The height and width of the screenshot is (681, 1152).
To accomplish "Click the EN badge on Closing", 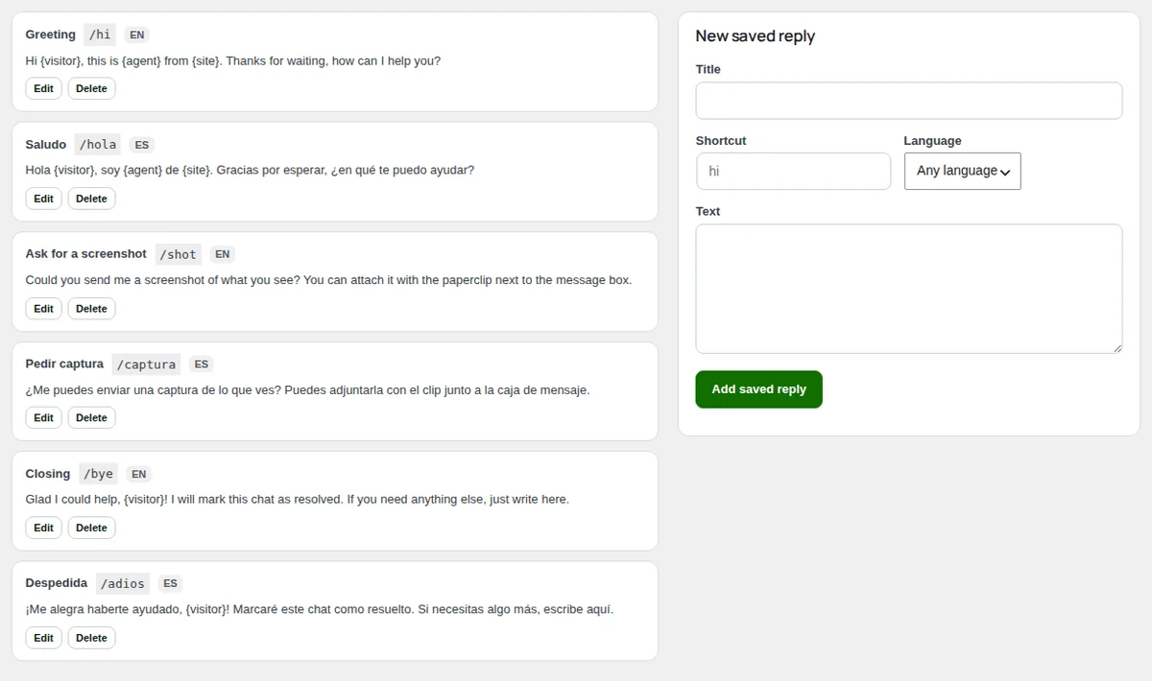I will 139,474.
